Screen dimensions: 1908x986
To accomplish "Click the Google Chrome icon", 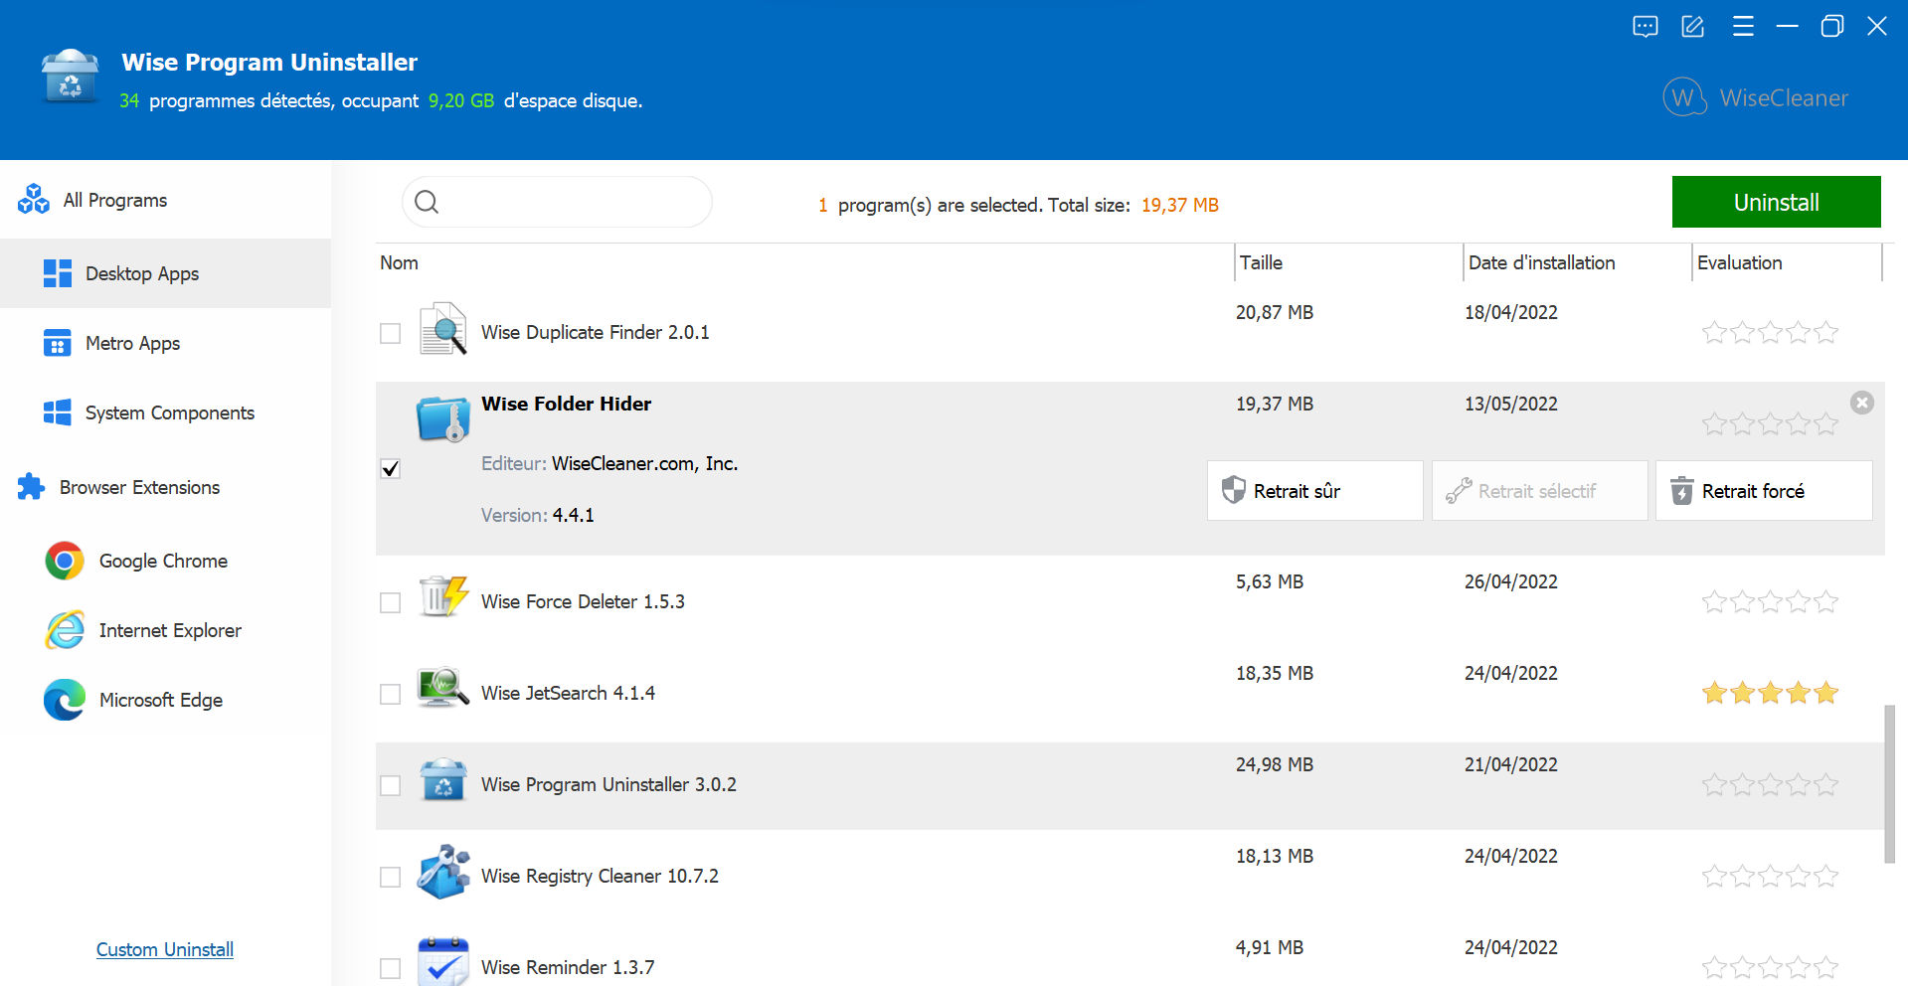I will 65,561.
